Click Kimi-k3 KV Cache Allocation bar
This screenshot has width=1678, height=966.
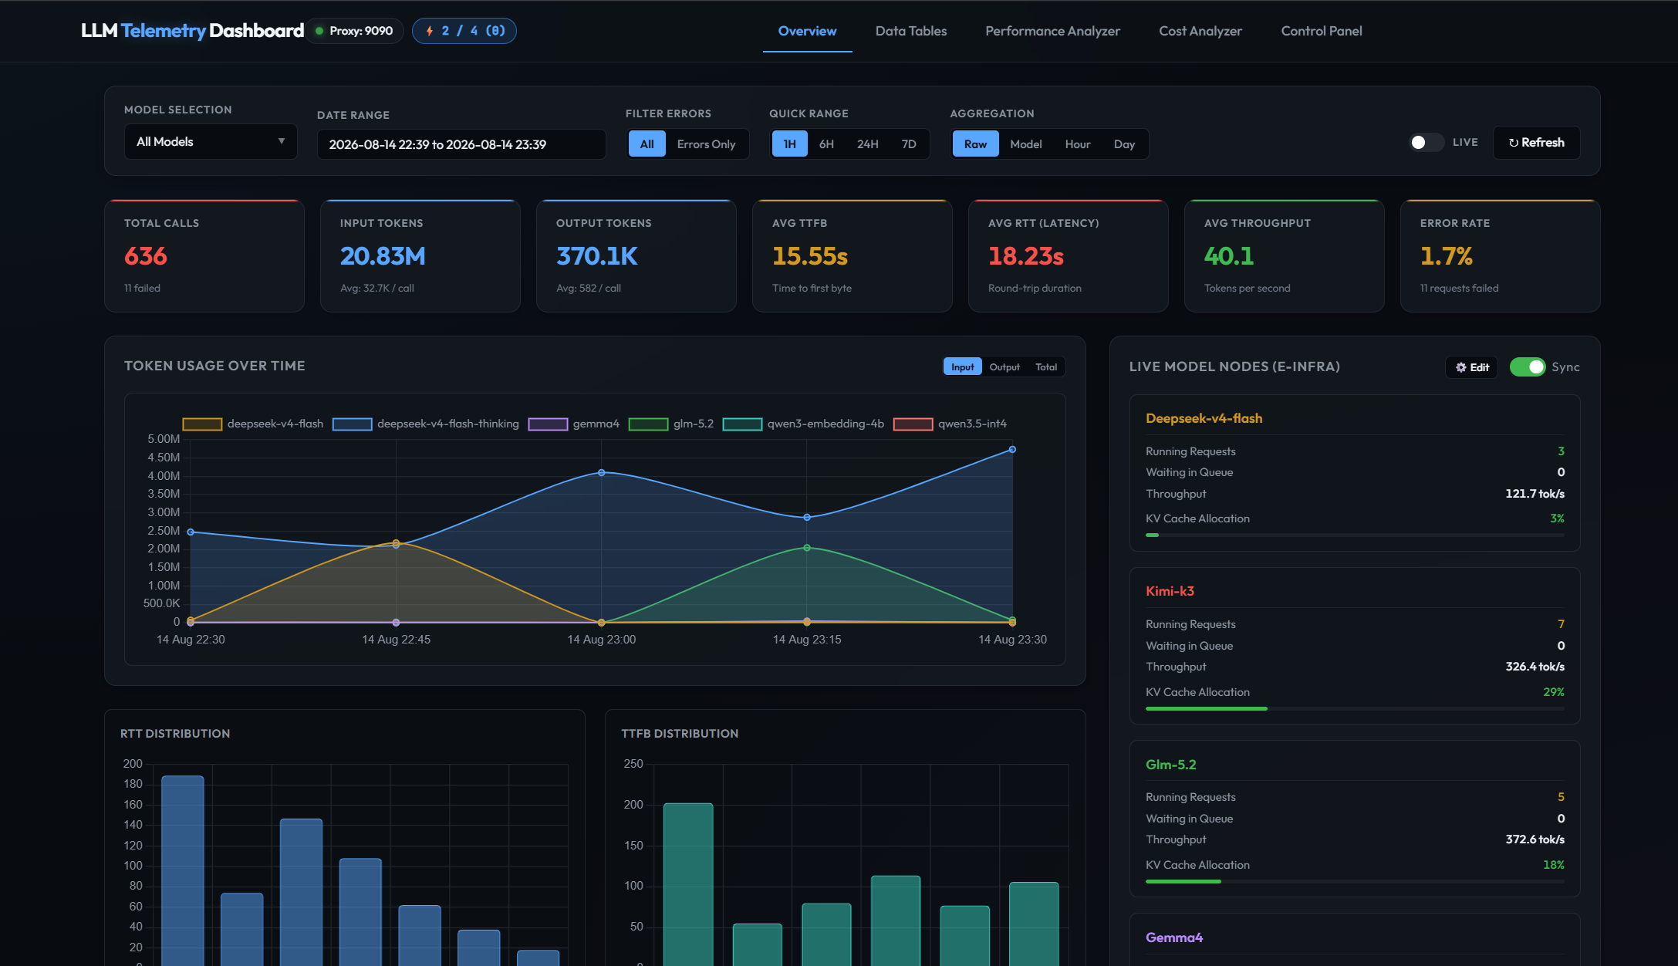point(1355,708)
